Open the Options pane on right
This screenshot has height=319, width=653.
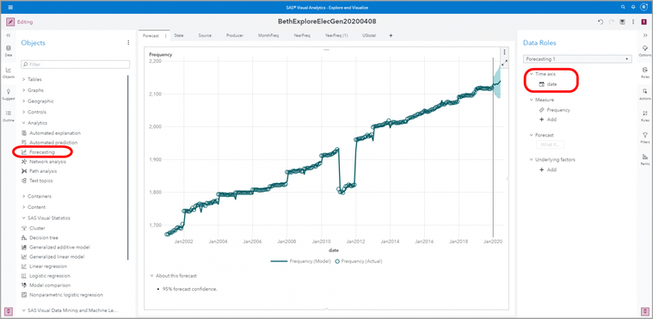(645, 51)
